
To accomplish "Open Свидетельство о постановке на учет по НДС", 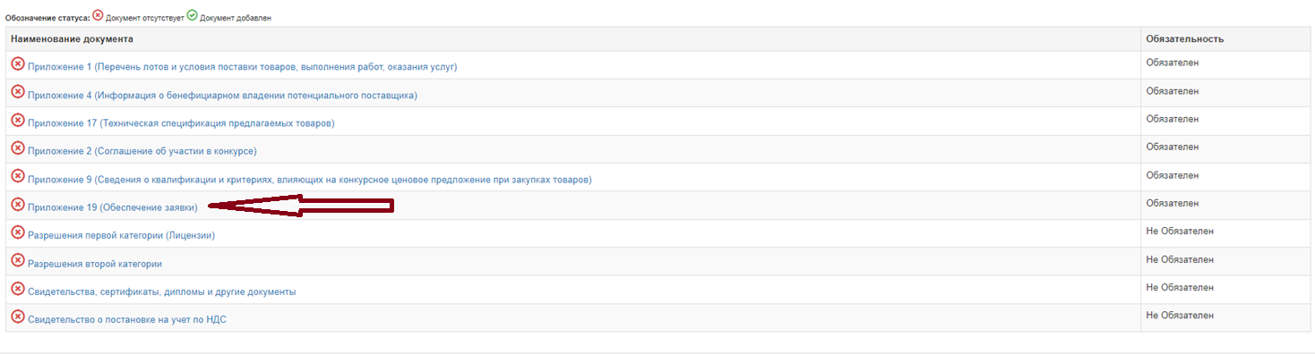I will tap(127, 320).
